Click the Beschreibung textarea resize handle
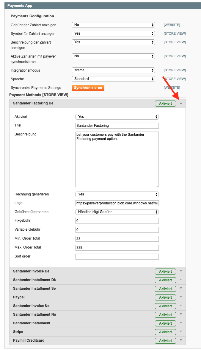Viewport: 201px width, 350px height. coord(157,185)
